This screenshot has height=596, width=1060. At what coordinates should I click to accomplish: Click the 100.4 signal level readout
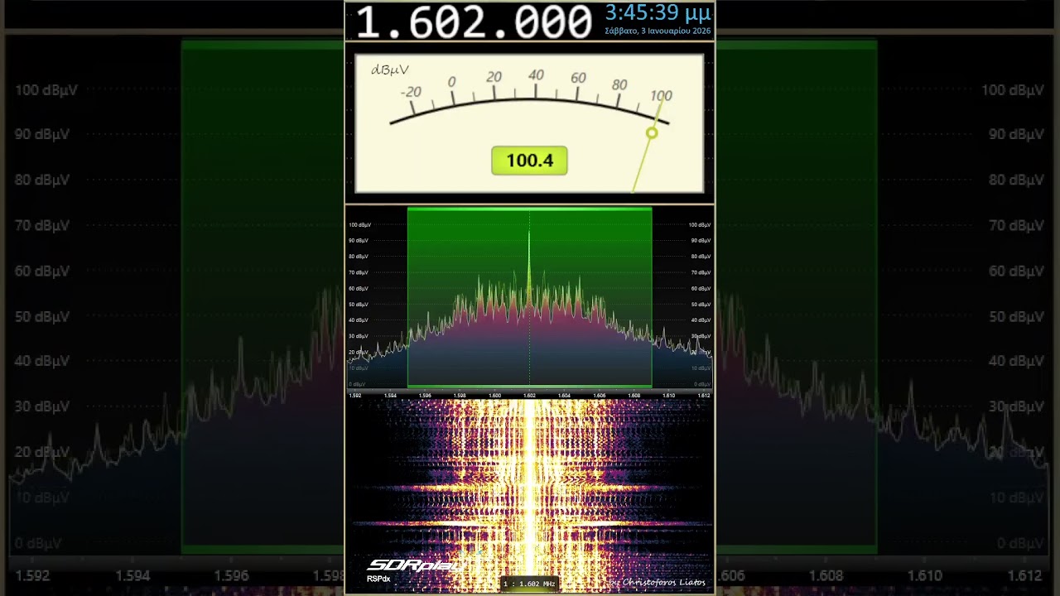click(x=529, y=161)
